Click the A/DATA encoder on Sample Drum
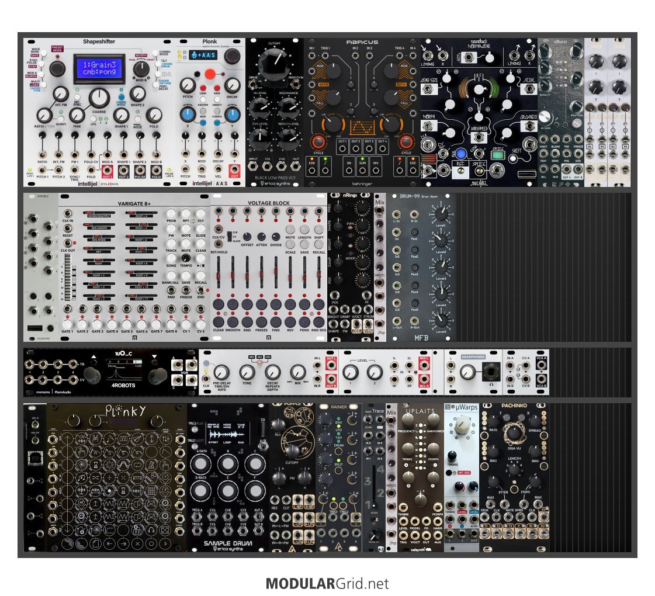 (200, 463)
